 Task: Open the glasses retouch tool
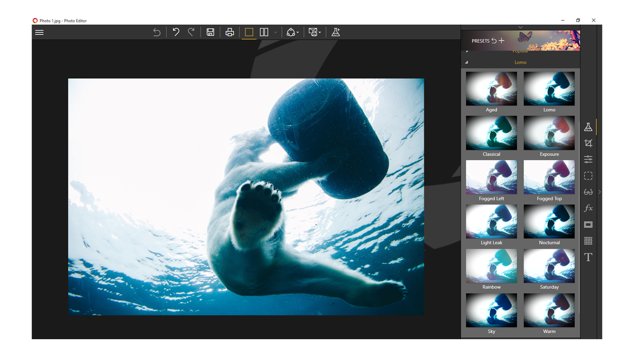(588, 192)
